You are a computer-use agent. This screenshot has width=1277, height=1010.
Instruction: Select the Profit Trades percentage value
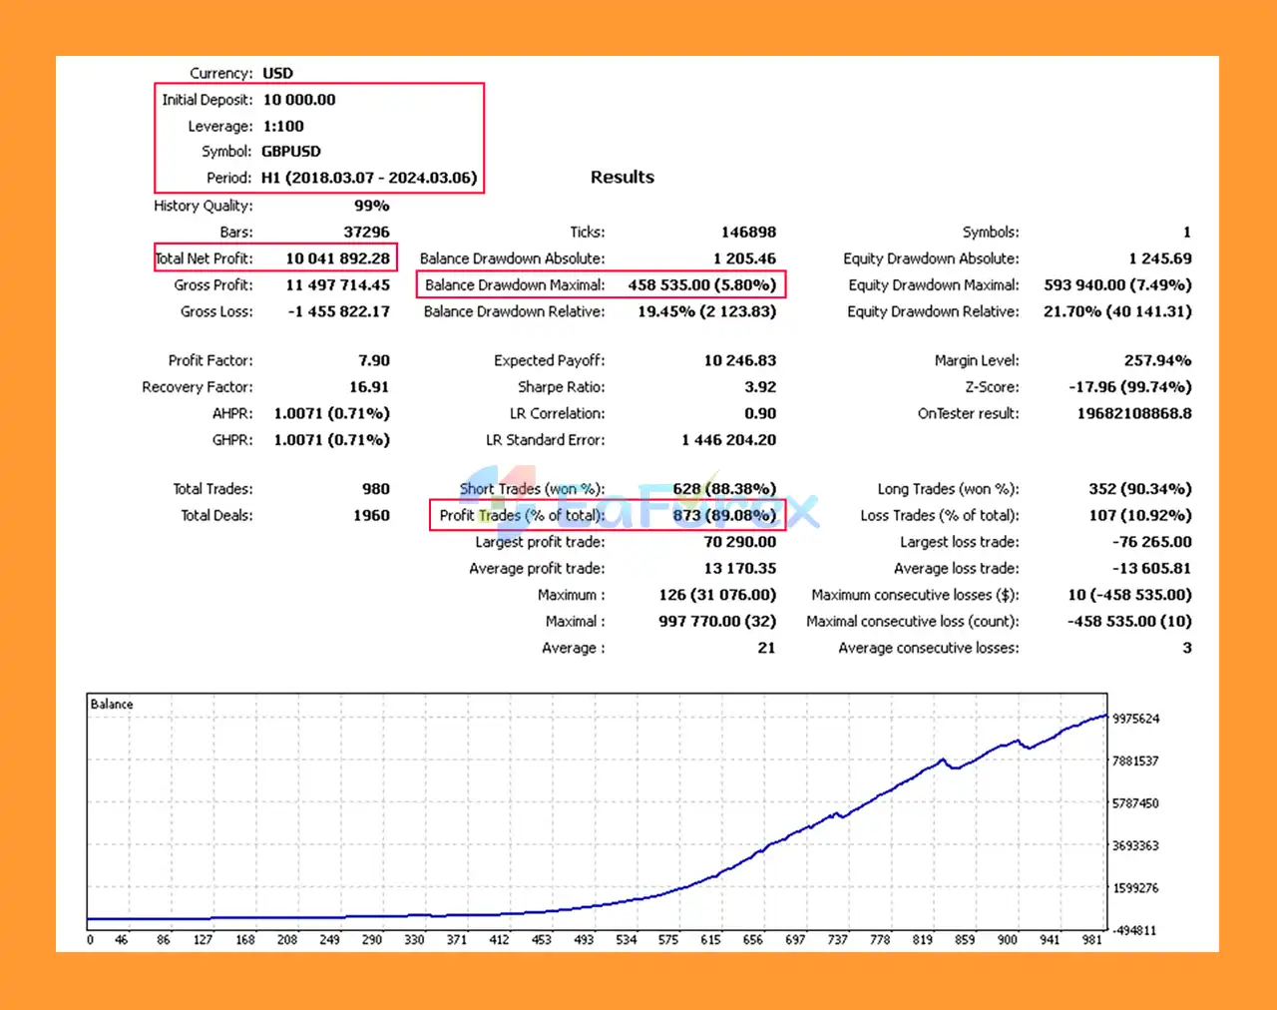[723, 516]
